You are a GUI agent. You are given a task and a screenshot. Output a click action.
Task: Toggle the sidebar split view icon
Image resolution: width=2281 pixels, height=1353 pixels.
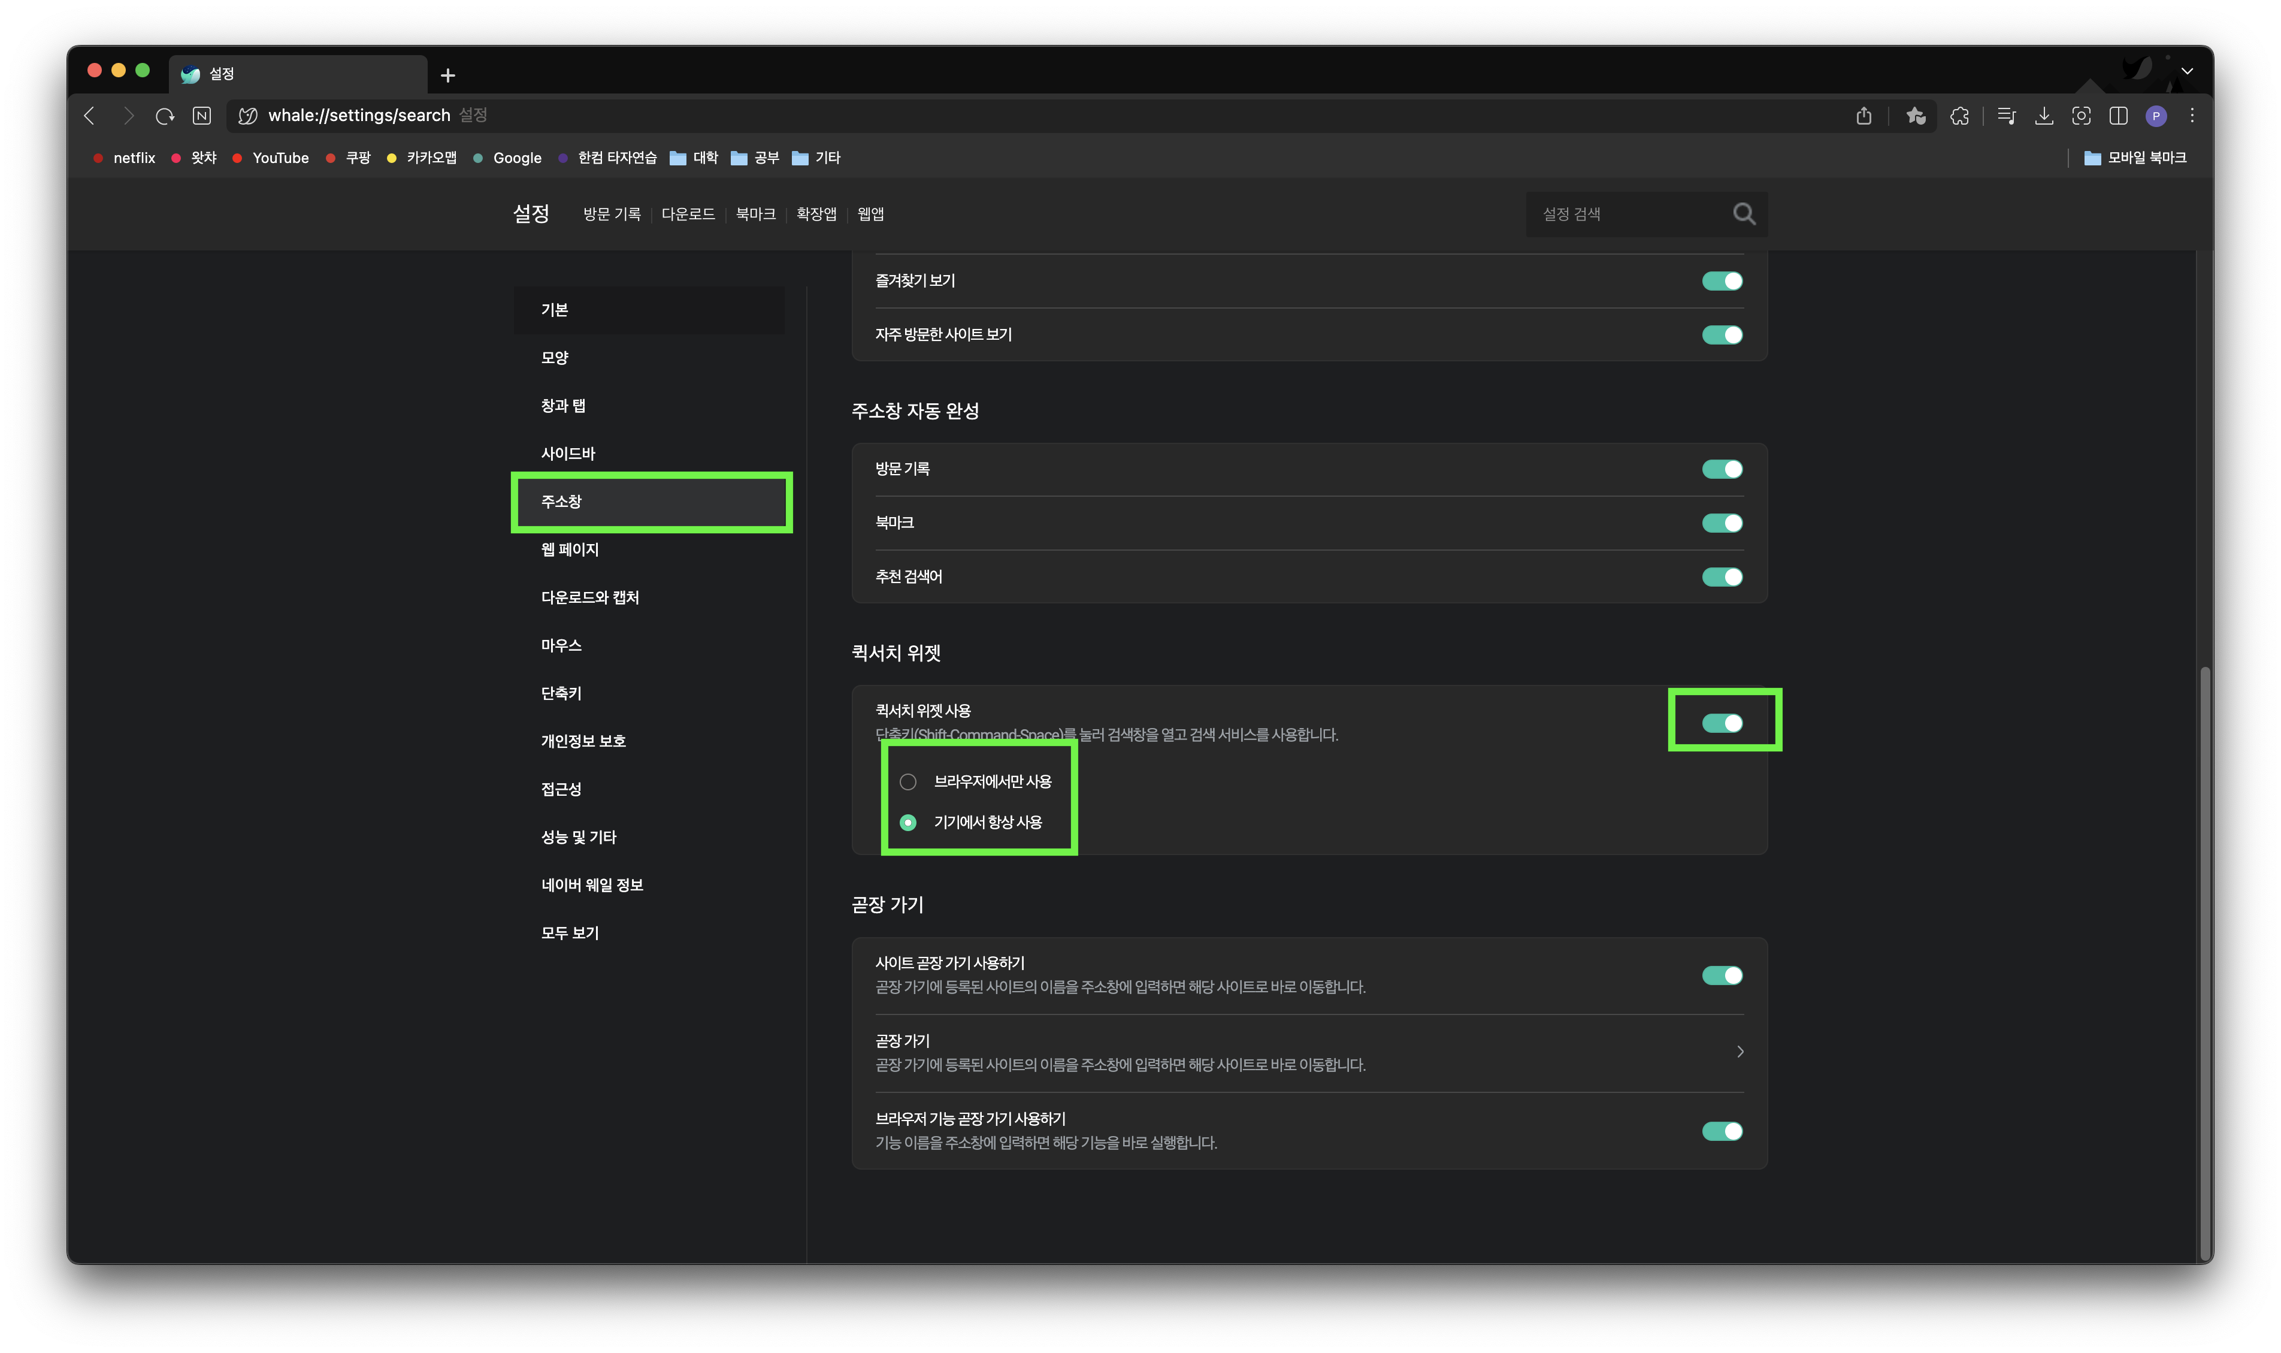(2119, 116)
